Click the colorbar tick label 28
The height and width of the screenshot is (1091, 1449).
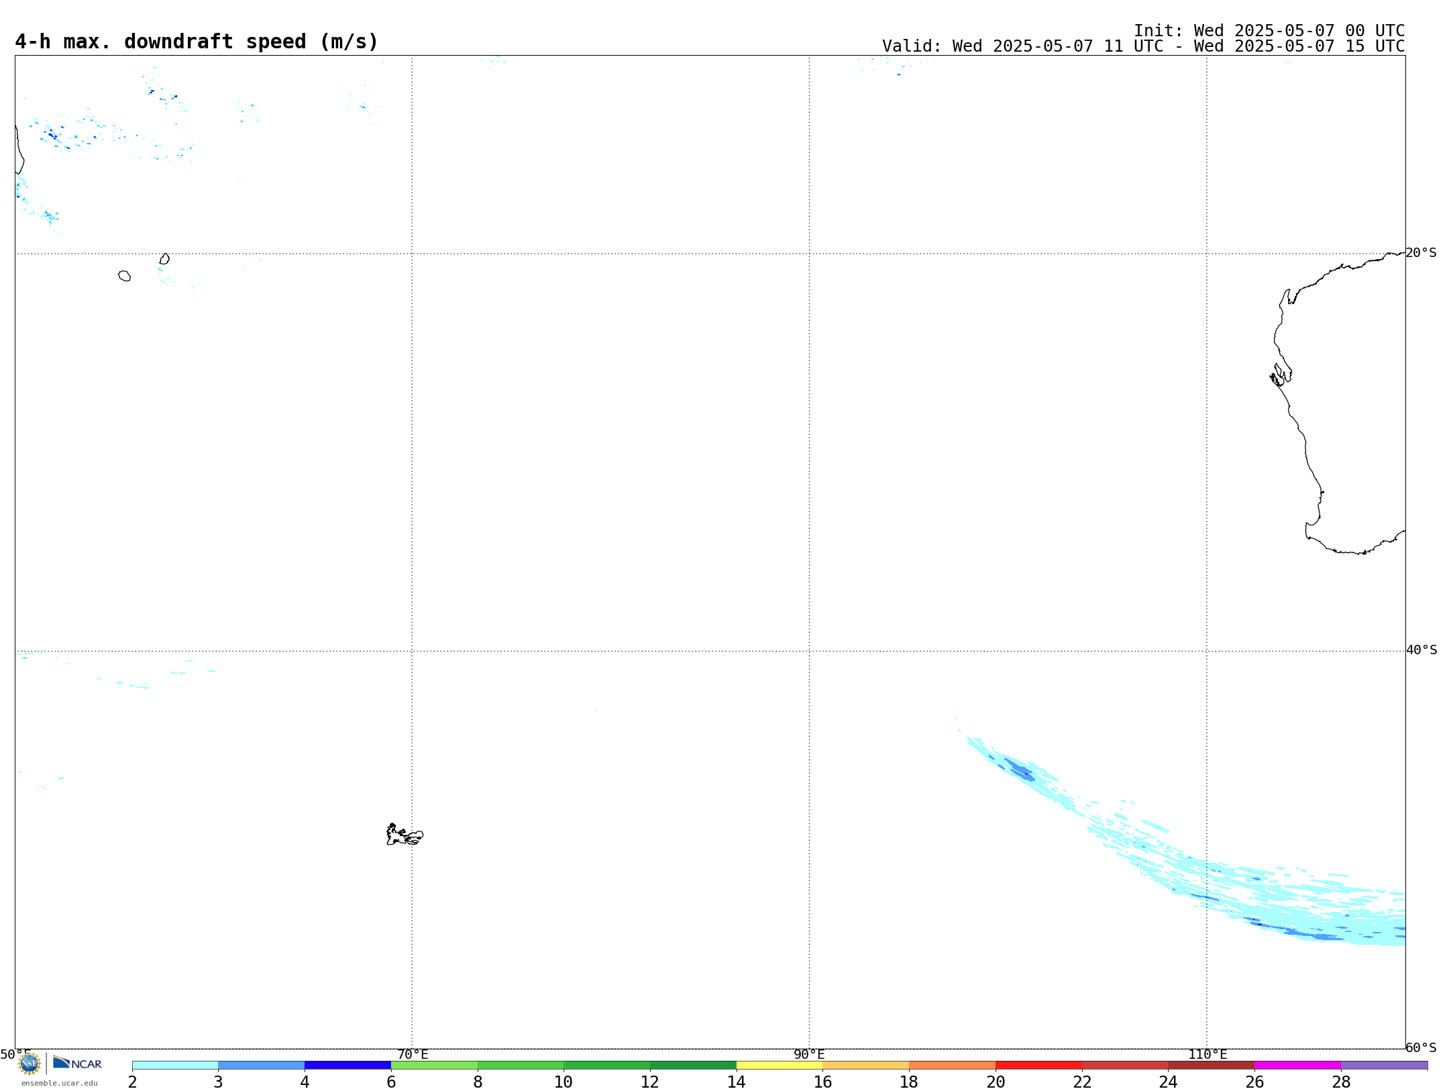click(1341, 1082)
